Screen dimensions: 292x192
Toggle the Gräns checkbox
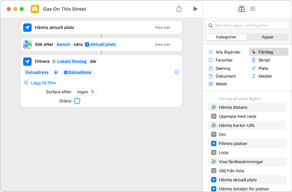77,101
